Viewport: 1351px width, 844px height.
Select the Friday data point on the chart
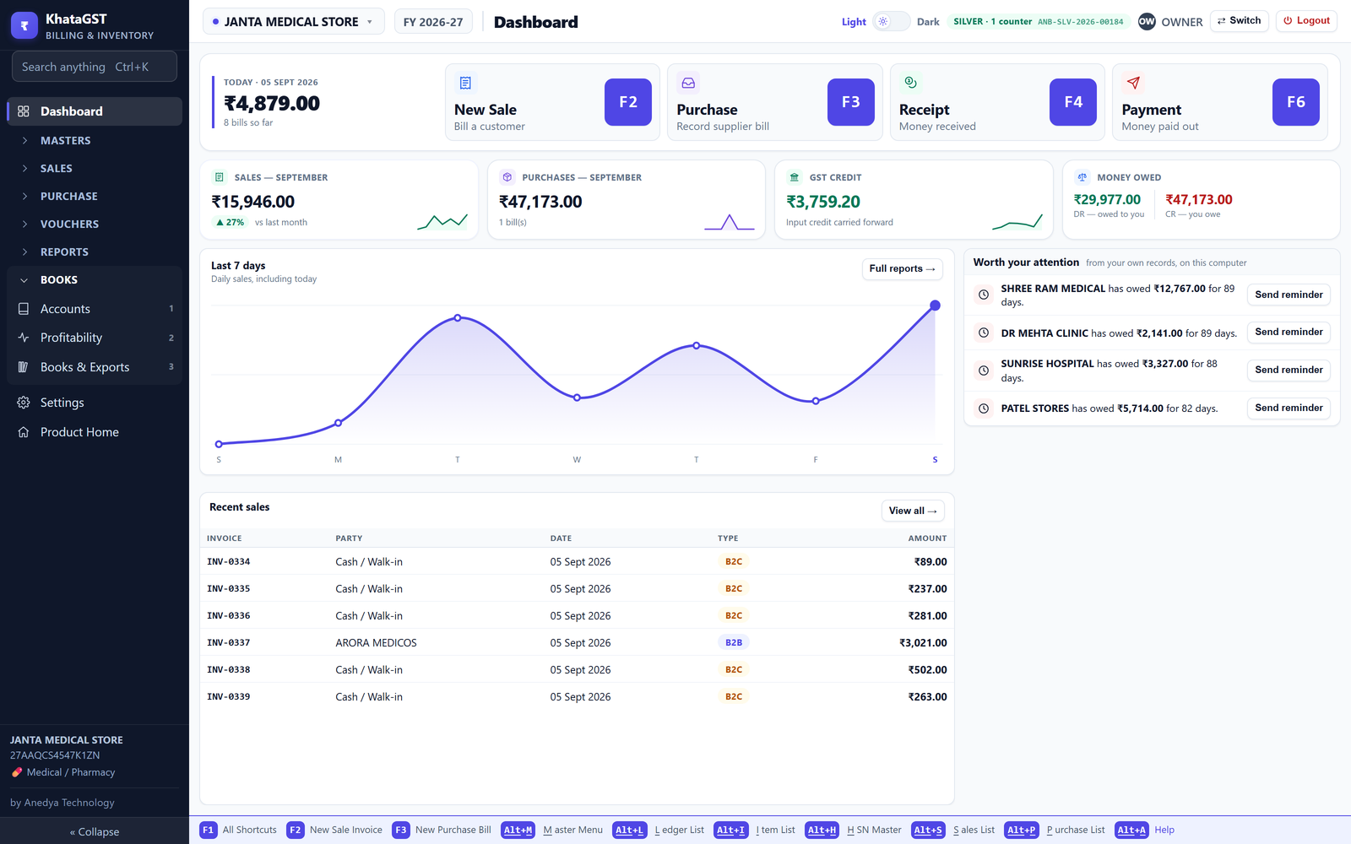tap(816, 401)
